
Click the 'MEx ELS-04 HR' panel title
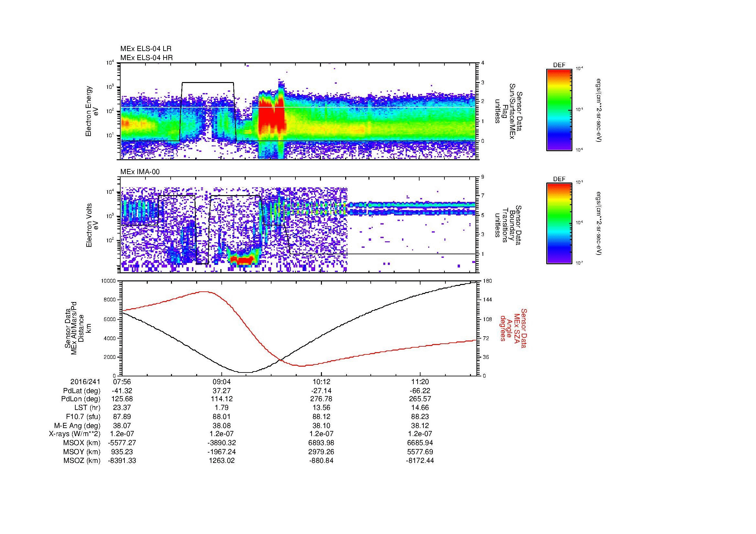point(146,58)
